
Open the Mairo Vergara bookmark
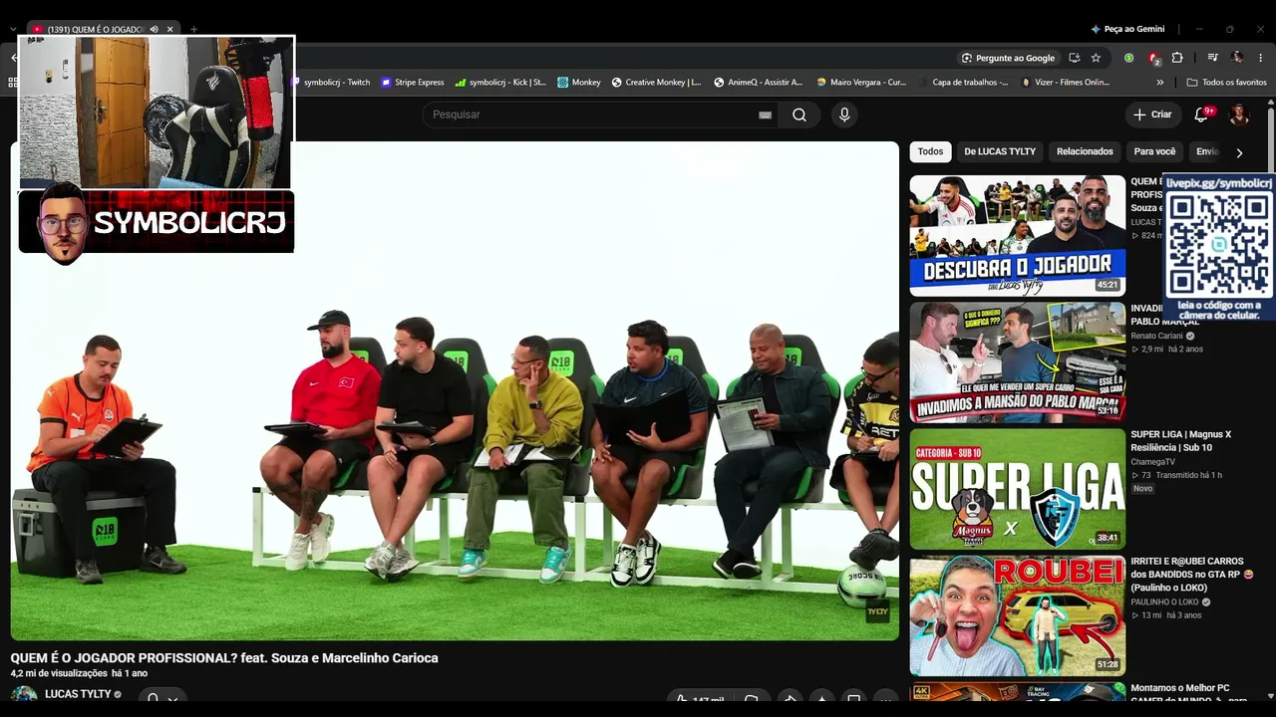861,83
